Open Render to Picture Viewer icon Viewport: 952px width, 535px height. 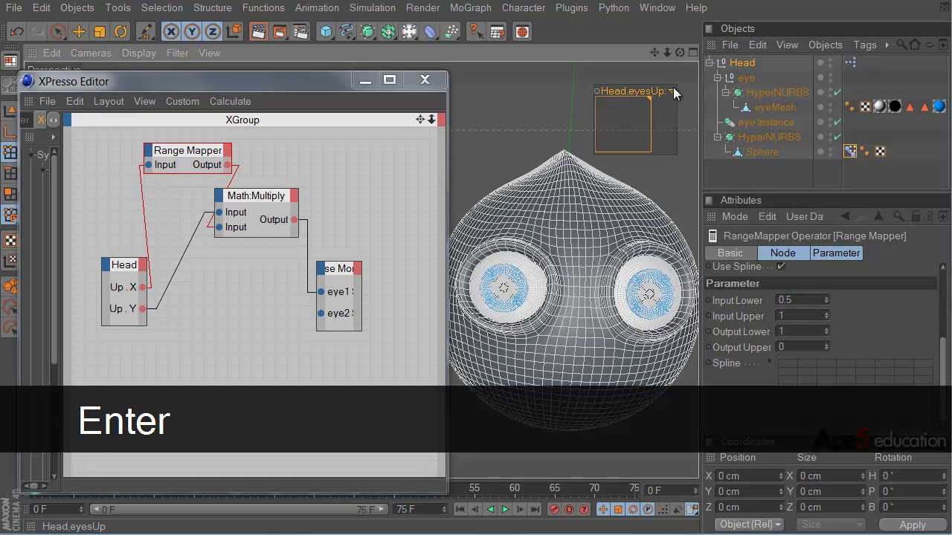point(280,32)
